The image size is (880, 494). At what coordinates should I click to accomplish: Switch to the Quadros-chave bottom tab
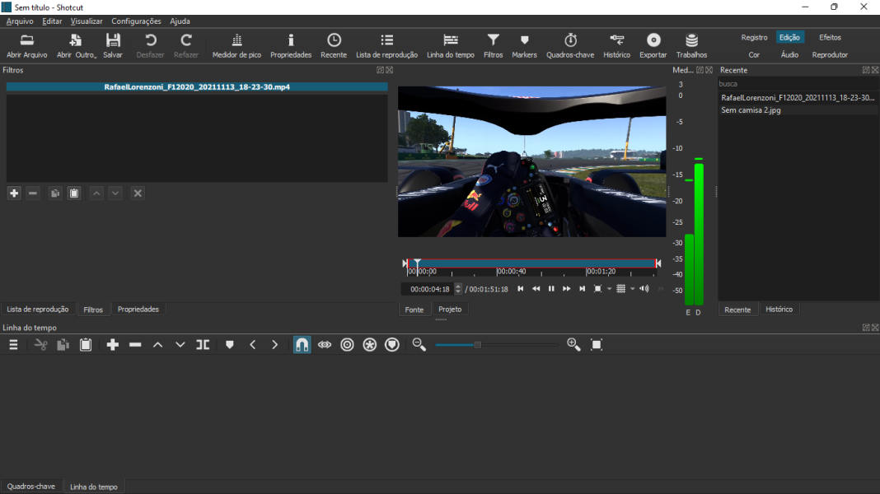point(30,487)
